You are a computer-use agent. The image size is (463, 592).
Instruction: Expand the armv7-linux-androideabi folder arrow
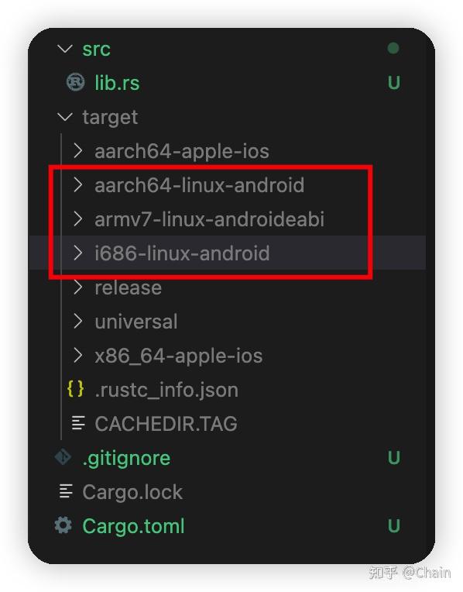[77, 219]
